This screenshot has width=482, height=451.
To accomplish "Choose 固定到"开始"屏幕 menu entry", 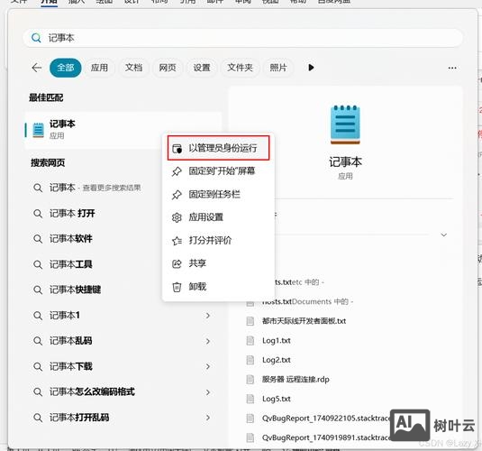I will pos(219,171).
